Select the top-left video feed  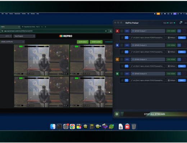[42, 60]
